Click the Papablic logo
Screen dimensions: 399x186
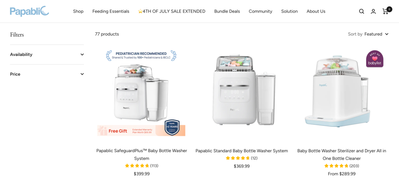click(30, 11)
